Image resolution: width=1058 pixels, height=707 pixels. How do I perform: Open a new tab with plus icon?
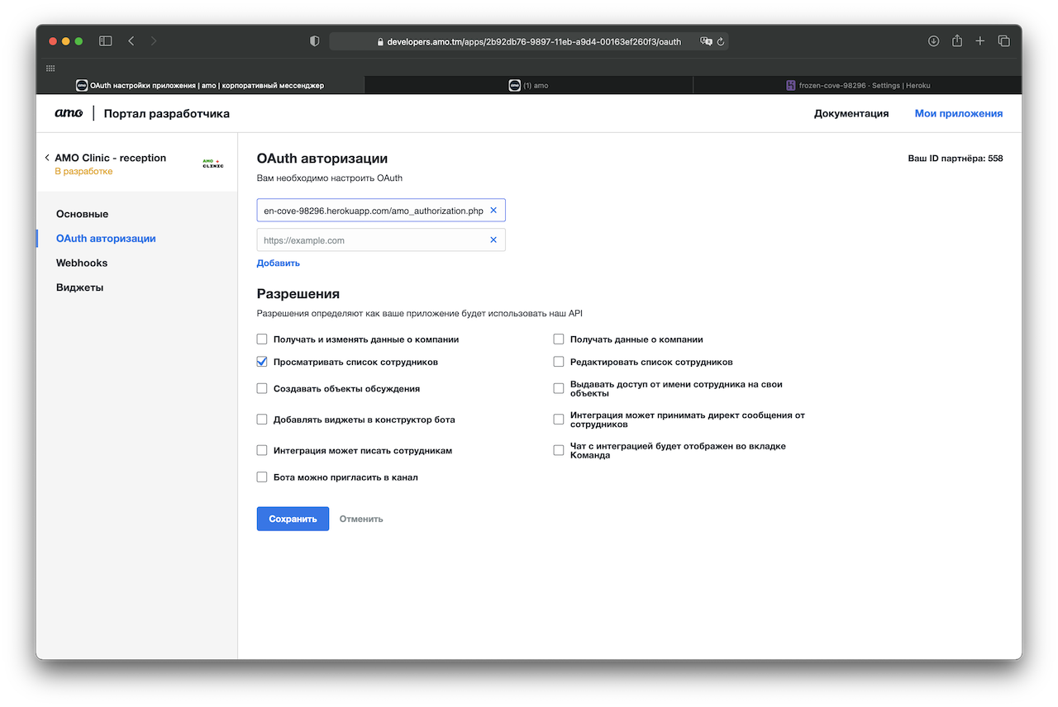[x=980, y=41]
